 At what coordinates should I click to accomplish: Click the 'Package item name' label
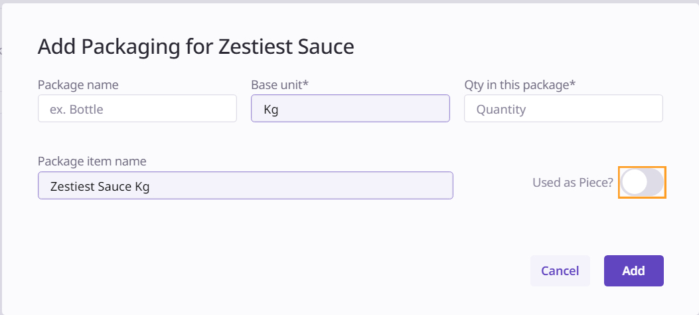[92, 161]
